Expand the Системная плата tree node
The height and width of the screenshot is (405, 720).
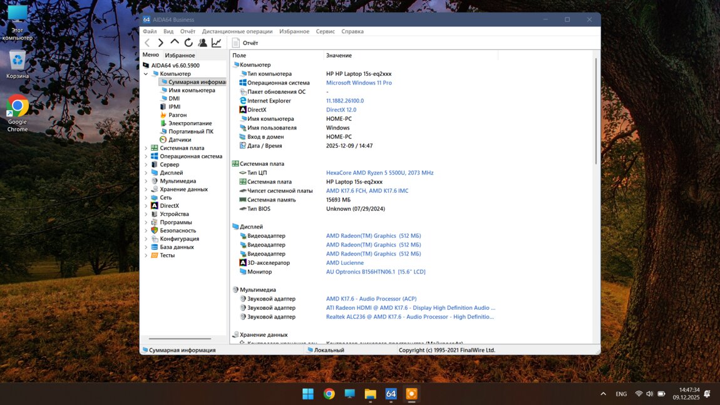[146, 148]
